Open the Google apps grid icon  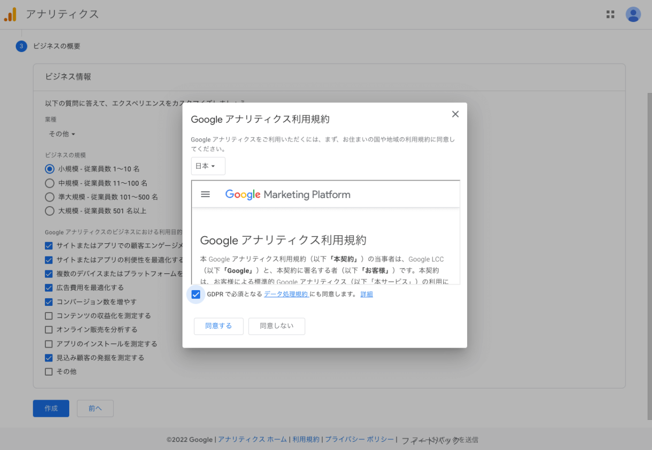[610, 14]
